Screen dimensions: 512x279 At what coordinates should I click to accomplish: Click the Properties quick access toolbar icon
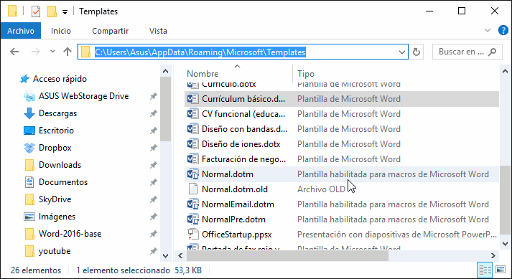pos(36,11)
